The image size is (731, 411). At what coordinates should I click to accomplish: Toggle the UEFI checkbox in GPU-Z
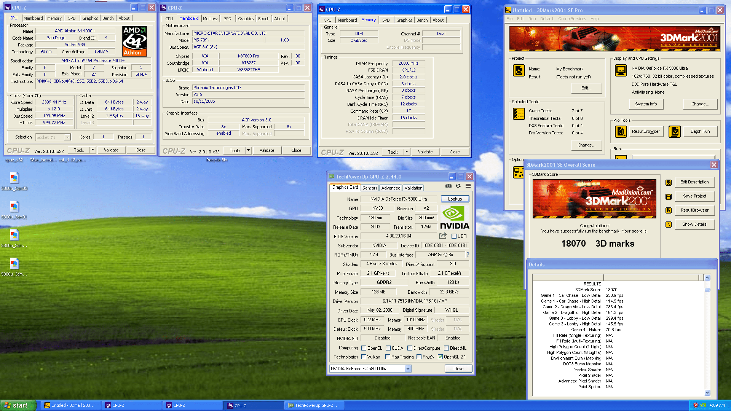pyautogui.click(x=454, y=236)
